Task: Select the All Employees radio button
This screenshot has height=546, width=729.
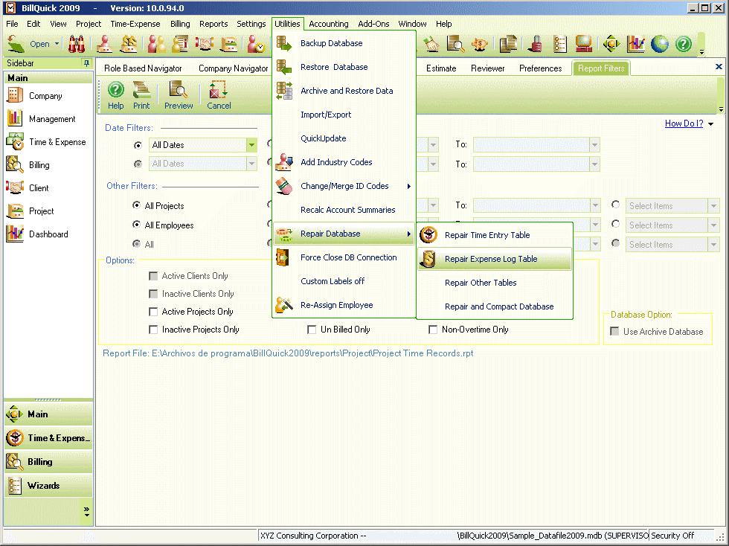Action: [136, 225]
